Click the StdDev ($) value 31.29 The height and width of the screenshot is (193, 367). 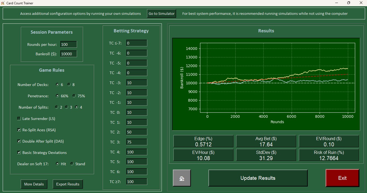click(x=266, y=158)
